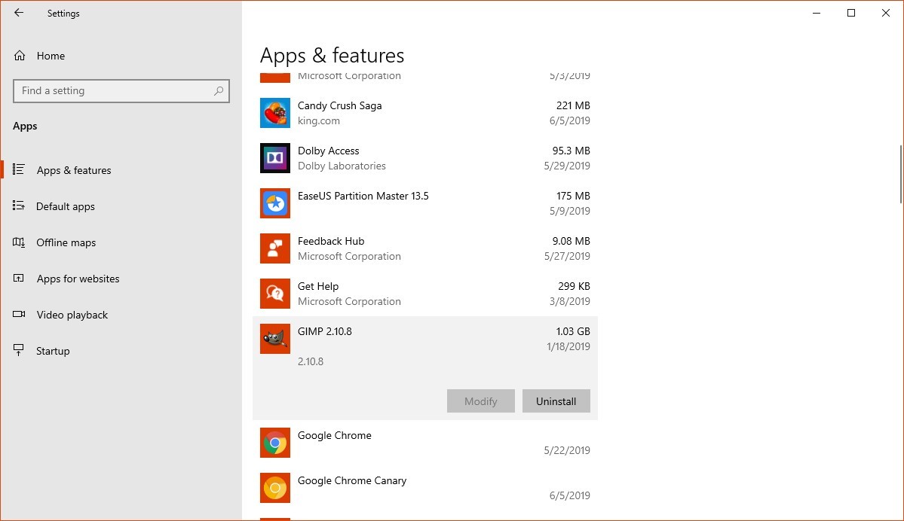Click the 1/18/2019 install date
Screen dimensions: 904x521
point(568,346)
